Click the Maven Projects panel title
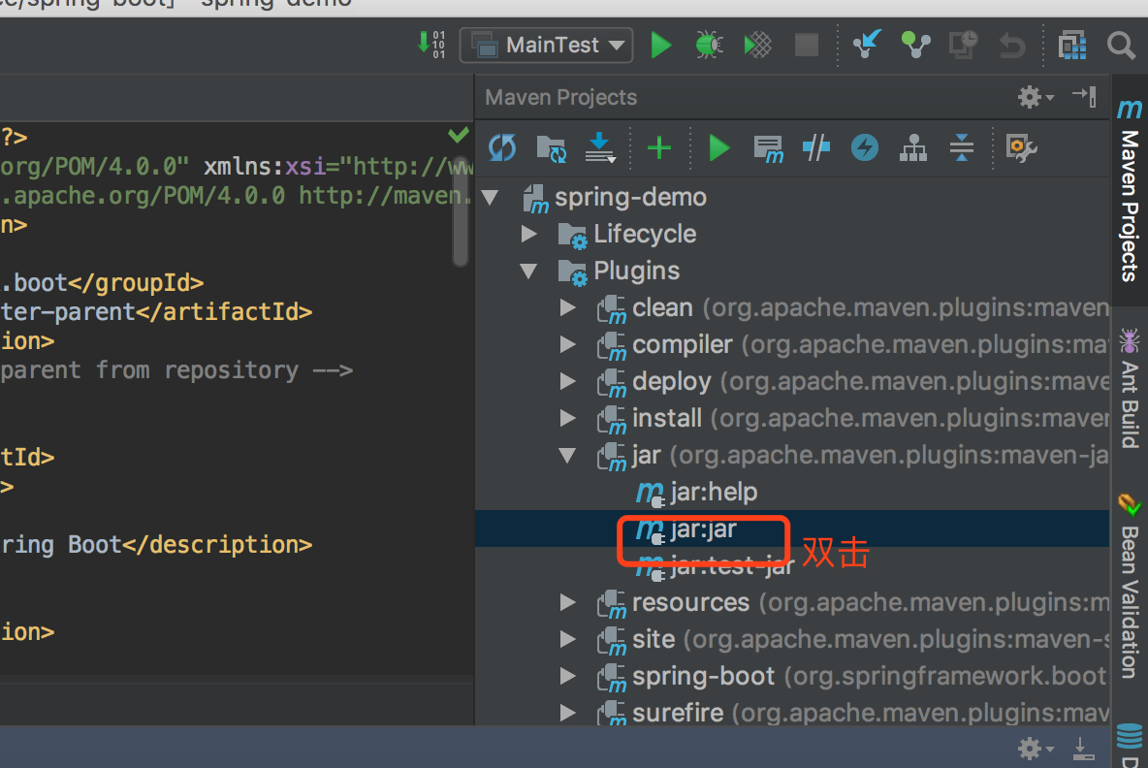 click(560, 97)
